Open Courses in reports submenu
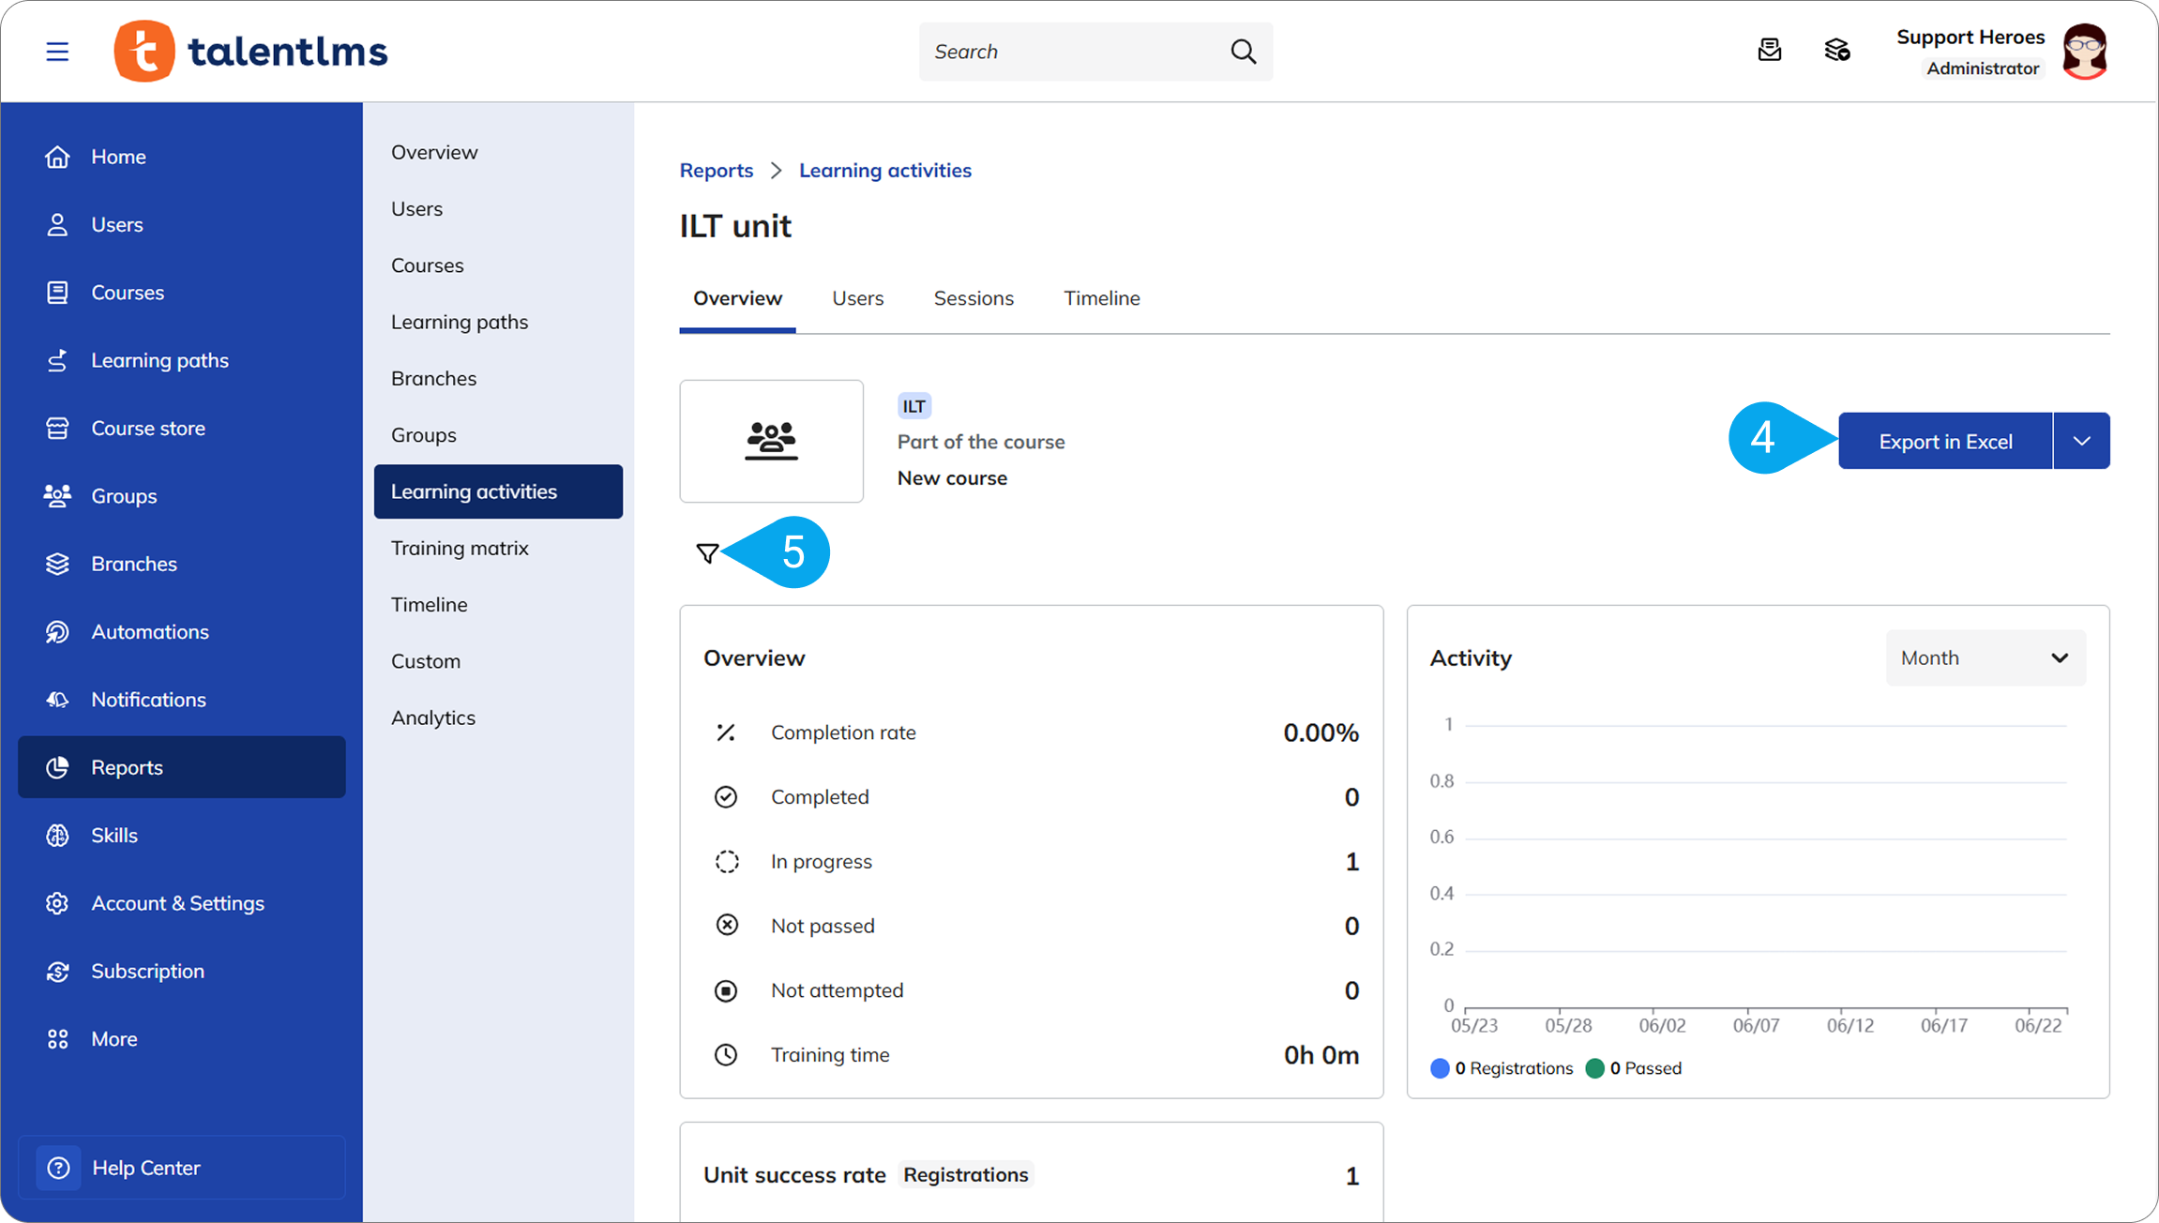Screen dimensions: 2159x1223 click(x=427, y=265)
